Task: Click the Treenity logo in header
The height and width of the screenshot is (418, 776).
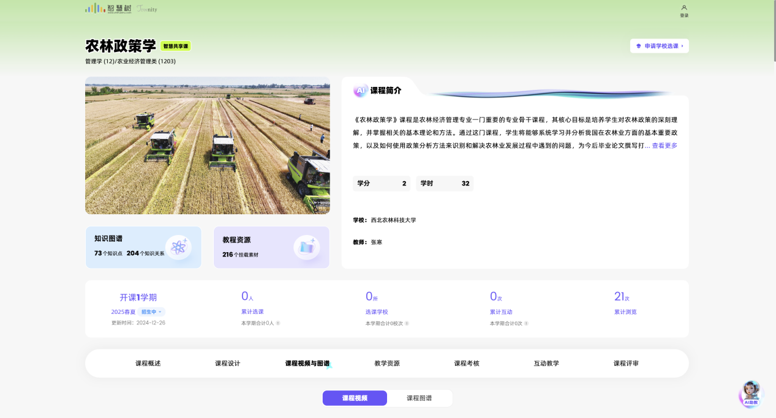Action: 147,9
